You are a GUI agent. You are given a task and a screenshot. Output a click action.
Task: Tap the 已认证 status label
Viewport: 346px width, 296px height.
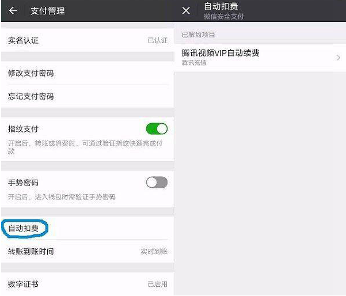pyautogui.click(x=158, y=40)
